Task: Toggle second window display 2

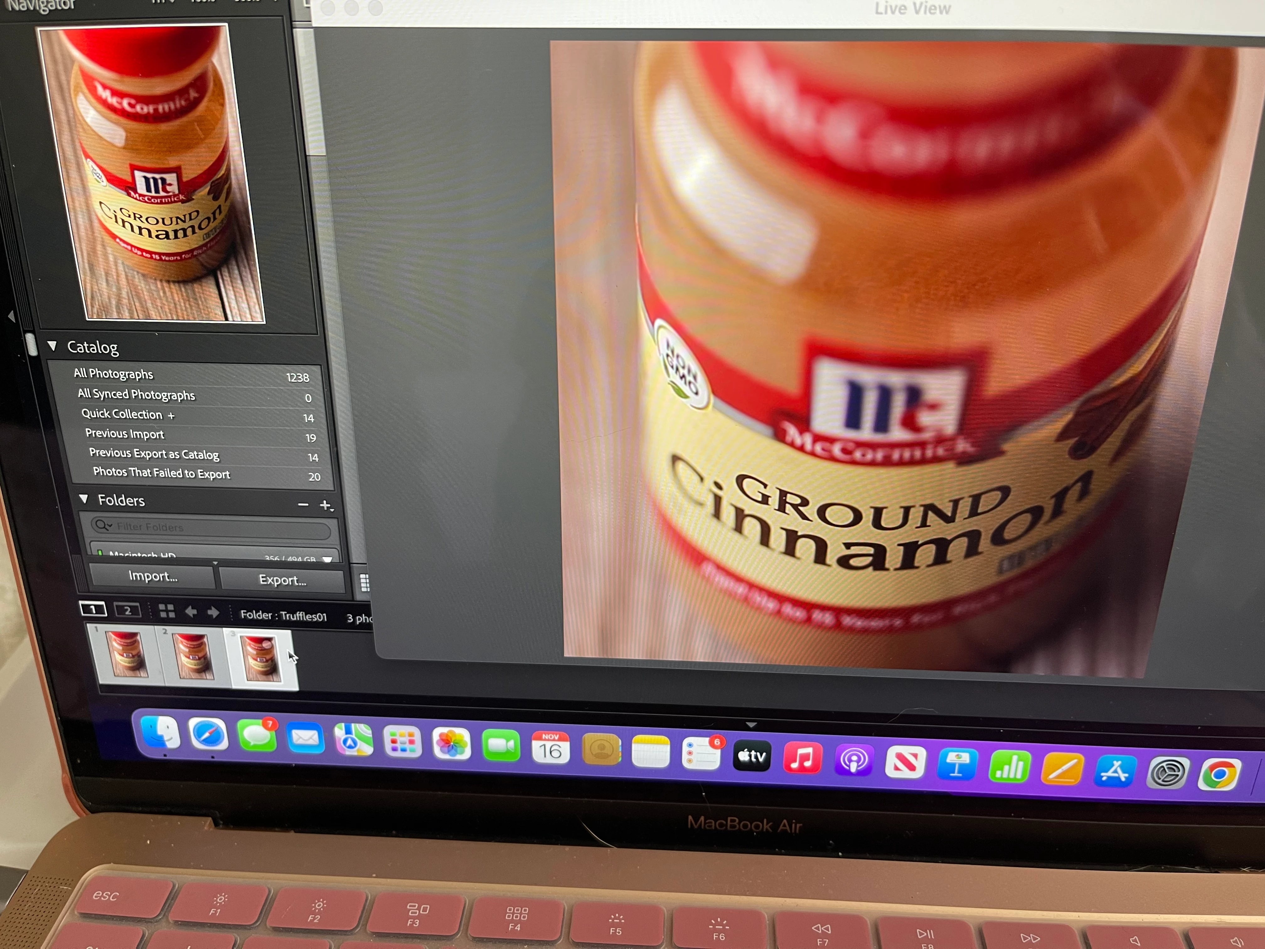Action: click(127, 610)
